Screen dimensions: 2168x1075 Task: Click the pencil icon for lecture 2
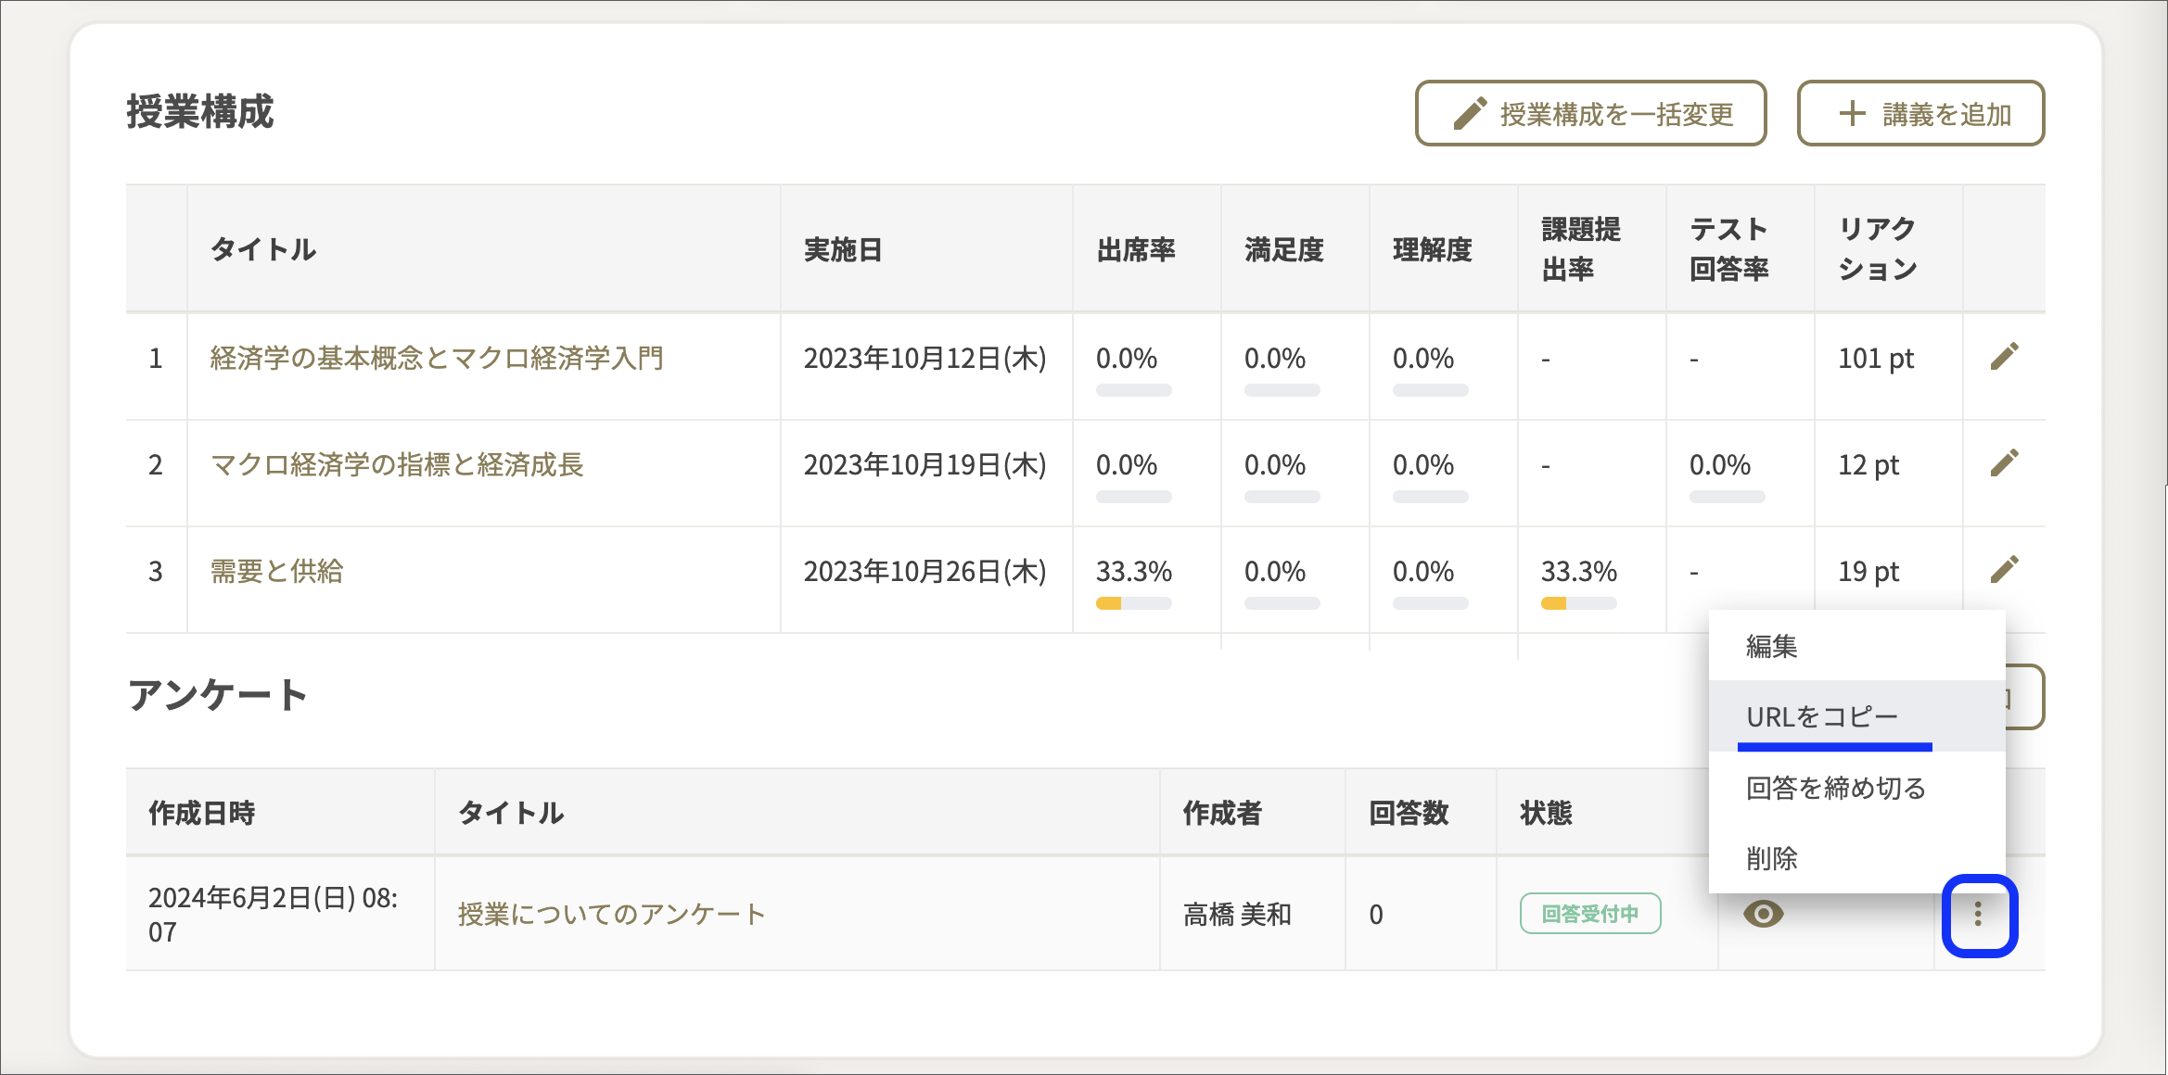(x=2004, y=463)
